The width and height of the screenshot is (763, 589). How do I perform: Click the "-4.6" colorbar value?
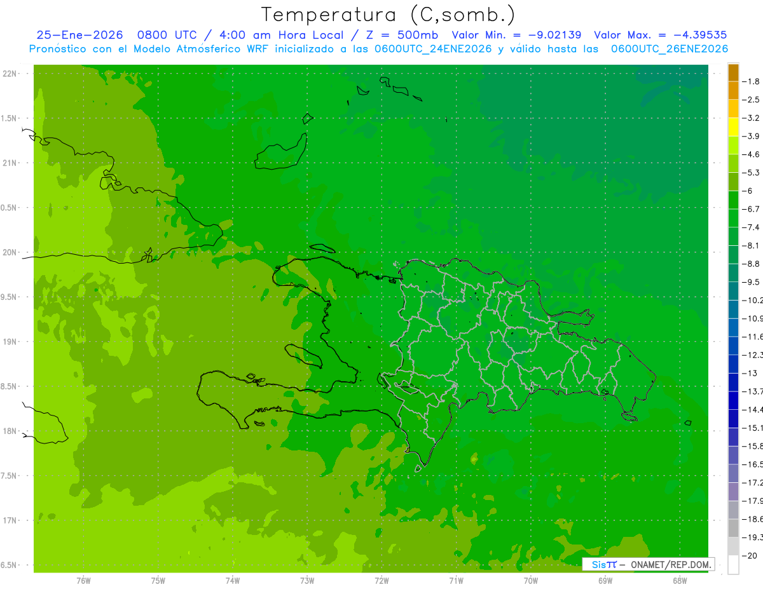752,154
